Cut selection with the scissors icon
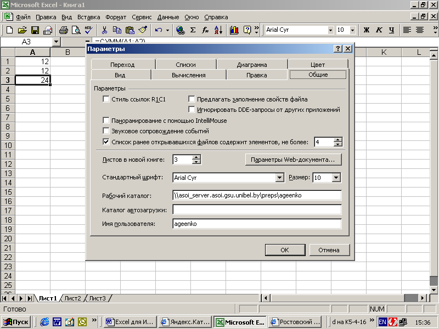Screen dimensions: 439x329 coord(104,30)
